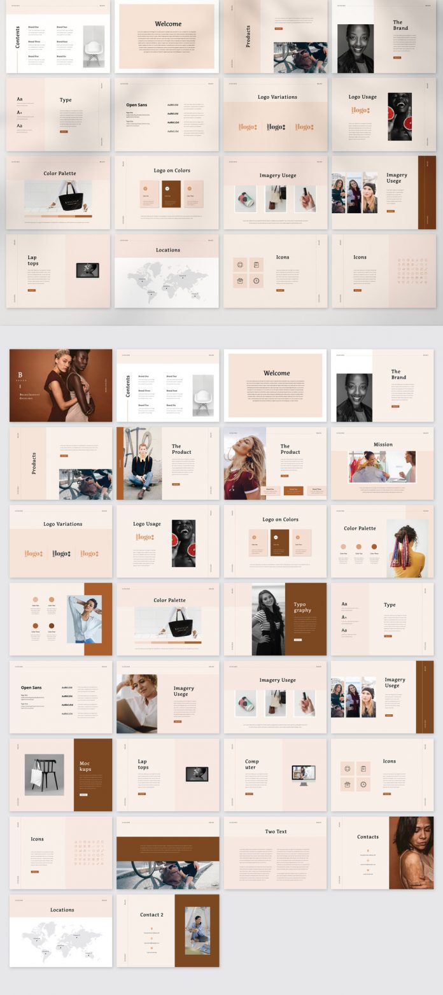Select The Product slide with sunglasses woman
This screenshot has height=995, width=443.
(275, 463)
